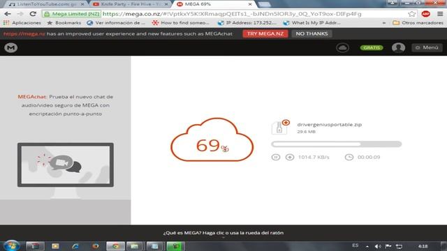This screenshot has height=251, width=447.
Task: Open Internet Explorer in the taskbar
Action: pos(75,246)
